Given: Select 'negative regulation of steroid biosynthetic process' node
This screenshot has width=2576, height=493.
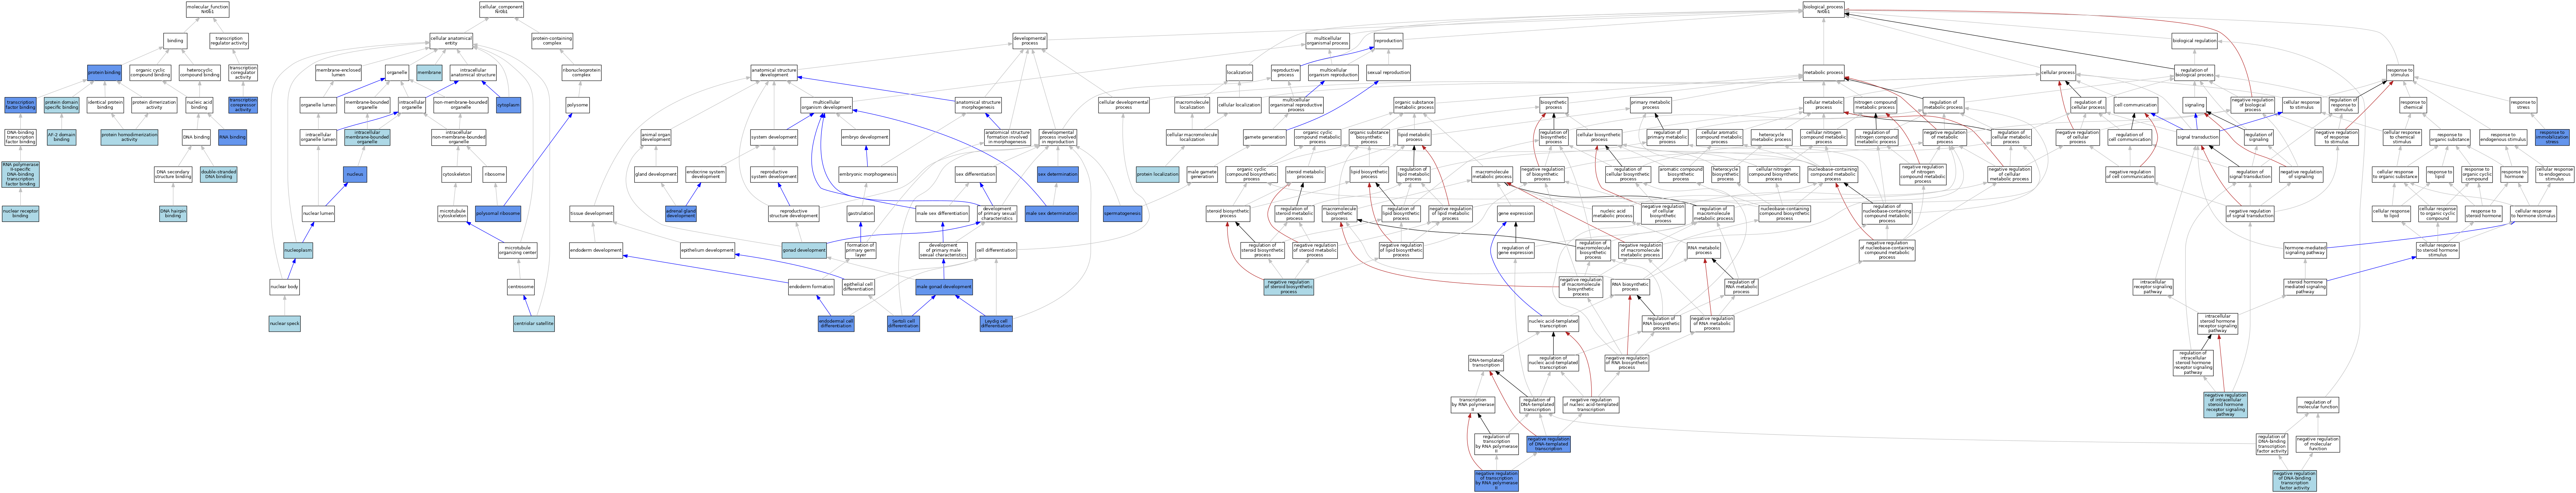Looking at the screenshot, I should click(1289, 287).
